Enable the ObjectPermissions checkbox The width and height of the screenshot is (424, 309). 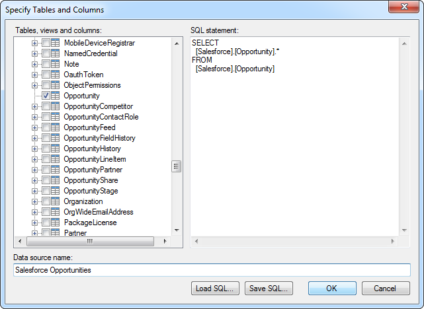46,85
